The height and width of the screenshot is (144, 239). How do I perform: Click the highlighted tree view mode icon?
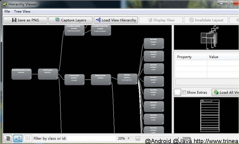tap(18, 139)
